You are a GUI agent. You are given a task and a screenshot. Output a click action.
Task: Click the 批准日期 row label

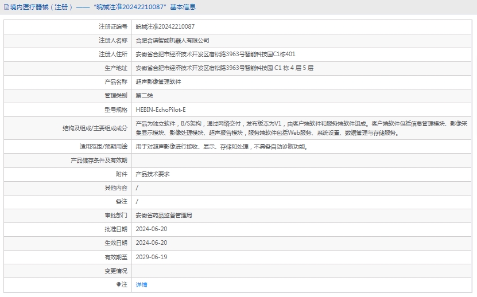(x=116, y=229)
